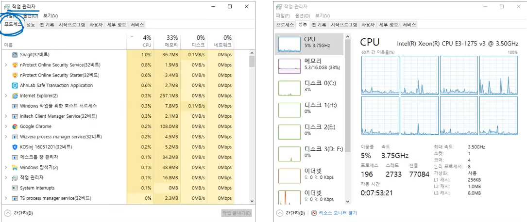Expand the Internet Explorer(2) process group
Viewport: 527px width, 222px height.
click(6, 96)
